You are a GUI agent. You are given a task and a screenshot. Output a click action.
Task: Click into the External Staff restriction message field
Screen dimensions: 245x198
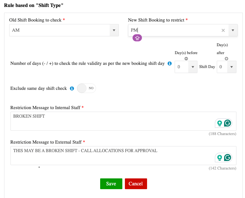point(111,156)
